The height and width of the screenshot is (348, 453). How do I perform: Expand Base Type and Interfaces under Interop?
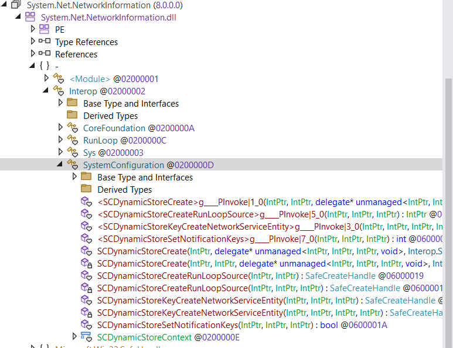point(60,103)
